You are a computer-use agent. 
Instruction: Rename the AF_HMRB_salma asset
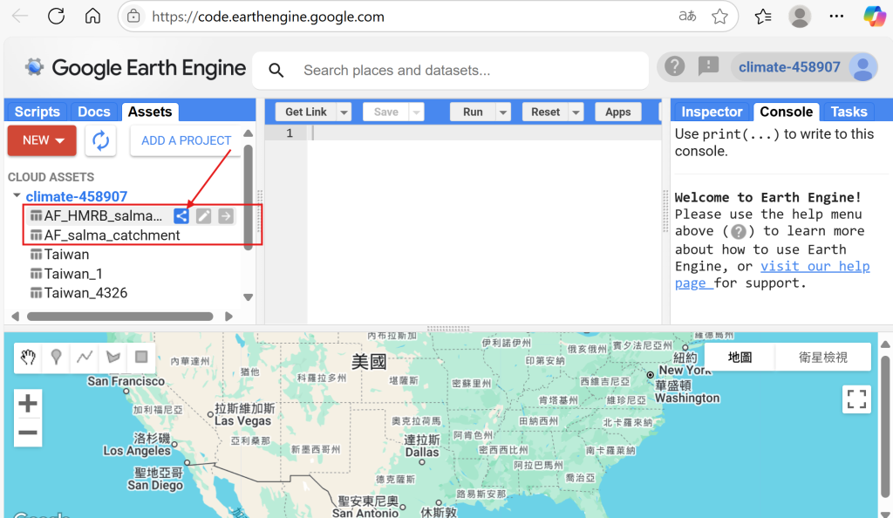coord(203,215)
